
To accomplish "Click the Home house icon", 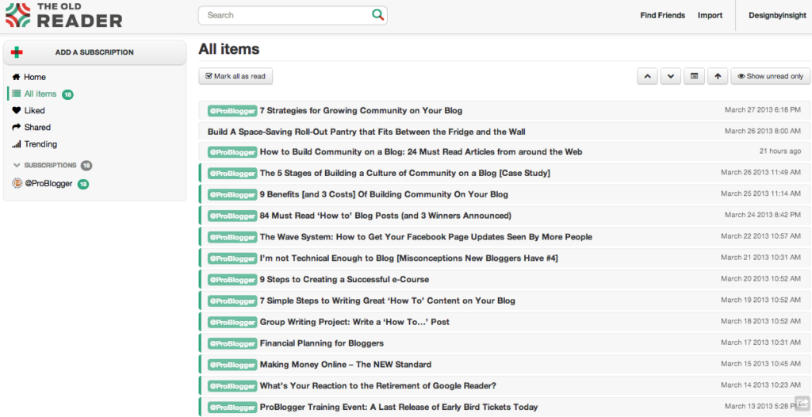I will pos(16,77).
